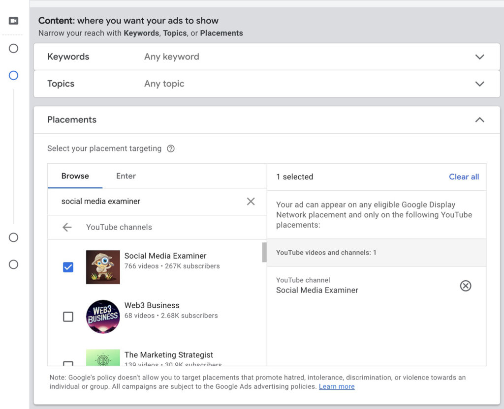Clear the social media examiner search query

(x=251, y=201)
